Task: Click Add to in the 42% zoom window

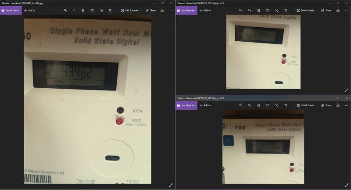Action: 205,11
